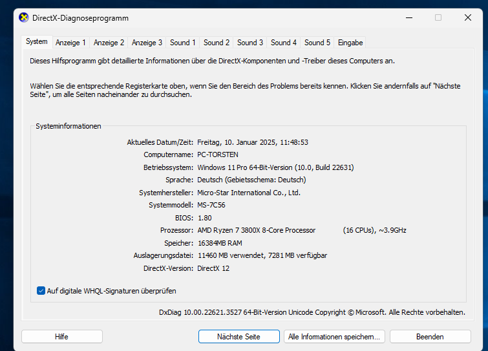This screenshot has height=351, width=488.
Task: Open the Sound 1 tab
Action: tap(183, 43)
